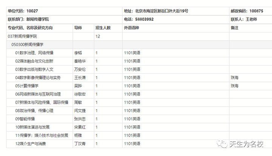
Task: Click the total enrollment value '12'
Action: tap(98, 36)
